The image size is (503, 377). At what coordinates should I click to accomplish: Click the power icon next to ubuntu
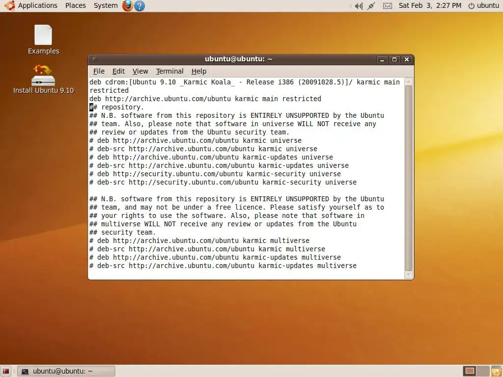[471, 6]
